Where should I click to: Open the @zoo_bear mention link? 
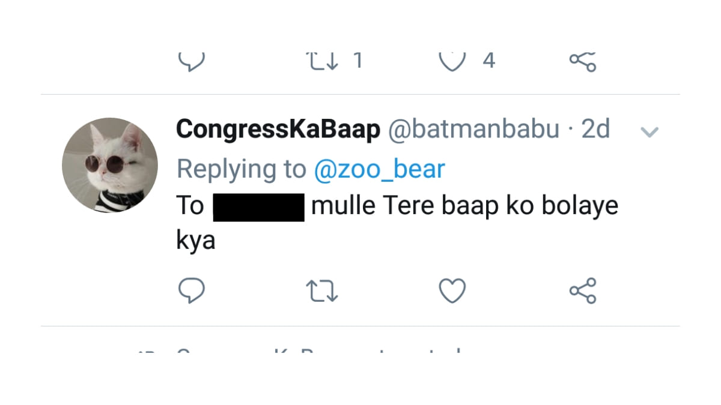coord(379,170)
